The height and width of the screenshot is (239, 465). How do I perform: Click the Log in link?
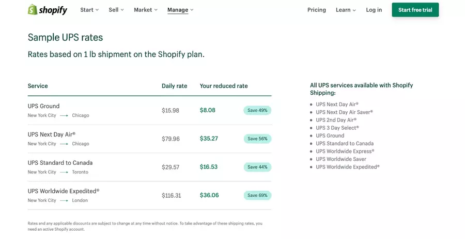pos(374,10)
